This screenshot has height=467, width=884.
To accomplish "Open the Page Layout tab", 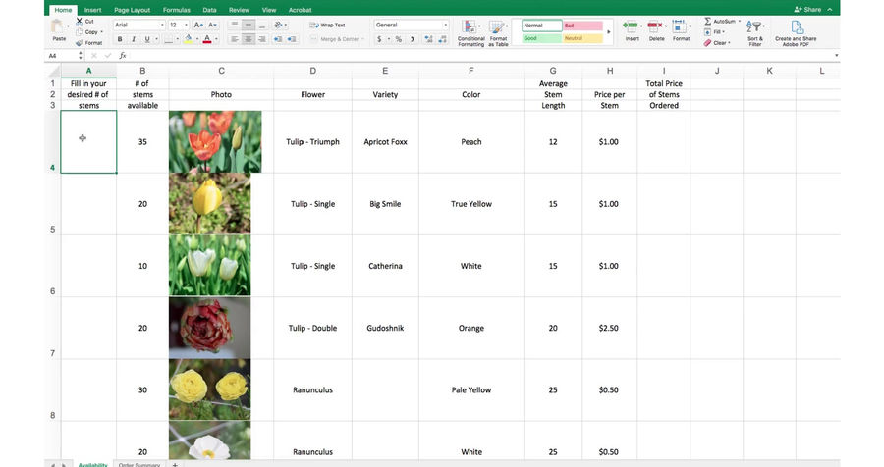I will click(x=132, y=10).
